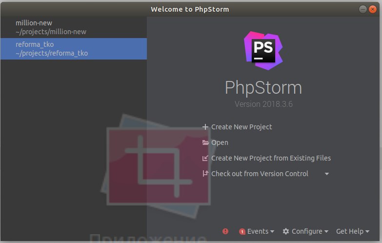
Task: Click the Version 2018.3.6 text
Action: 263,104
